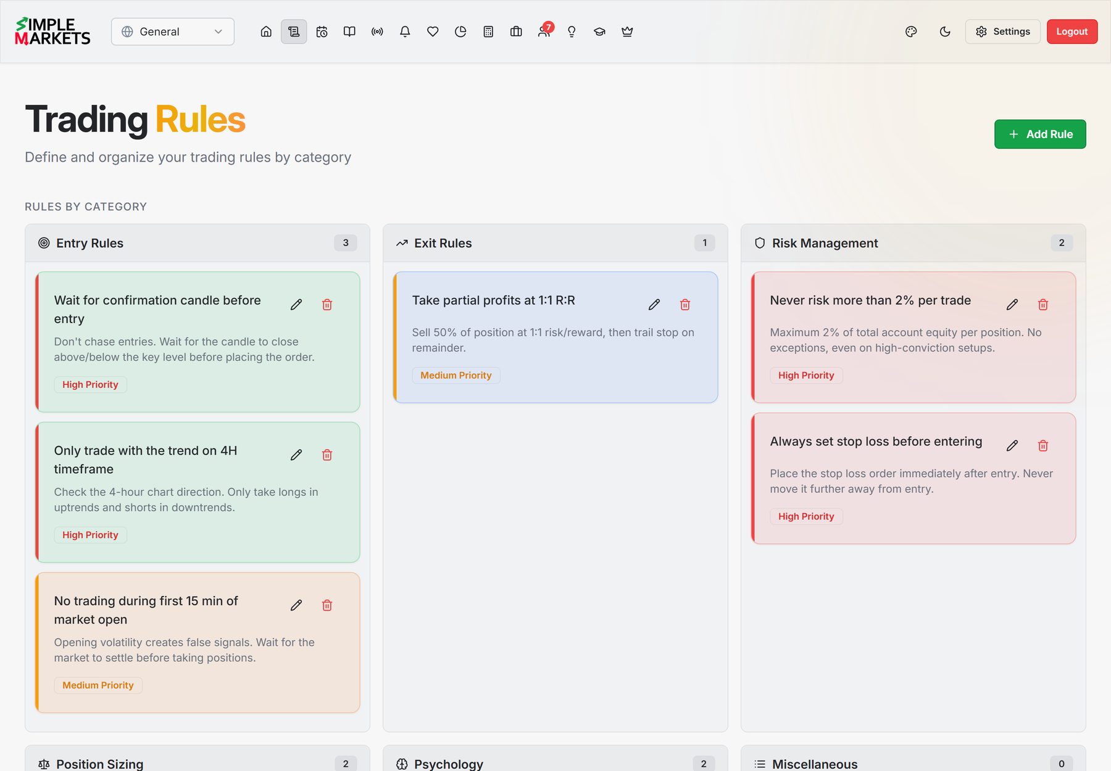Image resolution: width=1111 pixels, height=771 pixels.
Task: Click the Exit Rules count badge 1
Action: [x=705, y=243]
